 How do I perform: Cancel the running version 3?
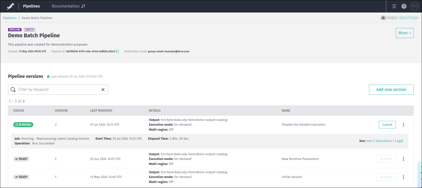[x=387, y=125]
